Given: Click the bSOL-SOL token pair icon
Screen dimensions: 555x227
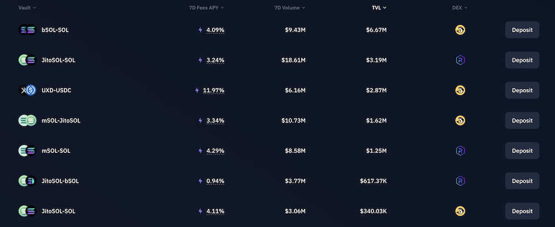Looking at the screenshot, I should tap(27, 30).
